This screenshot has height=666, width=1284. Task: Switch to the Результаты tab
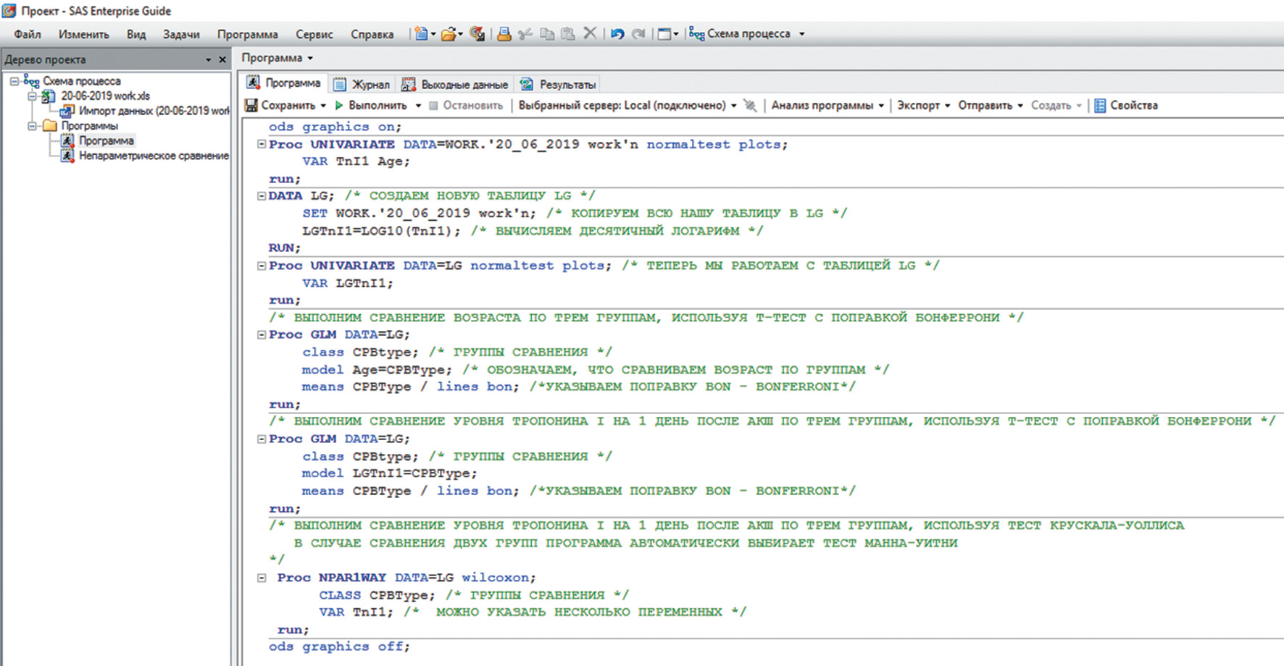558,85
